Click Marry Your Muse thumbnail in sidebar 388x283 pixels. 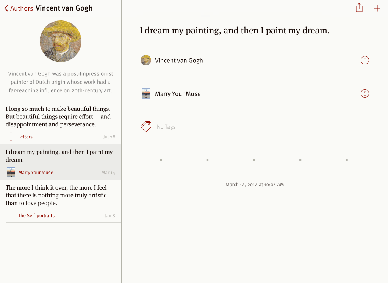(11, 172)
